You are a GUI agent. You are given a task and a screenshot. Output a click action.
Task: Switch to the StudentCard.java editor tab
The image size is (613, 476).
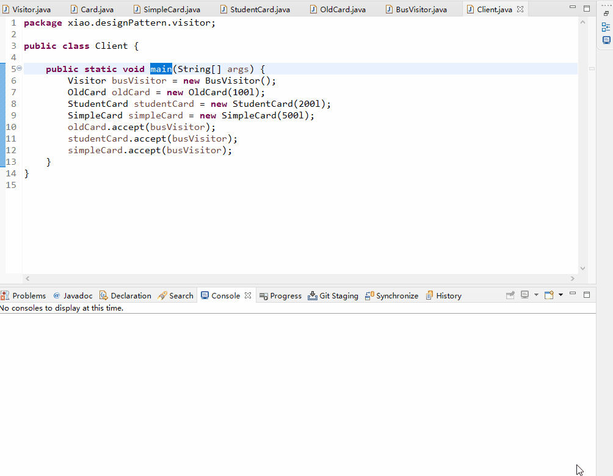point(255,9)
